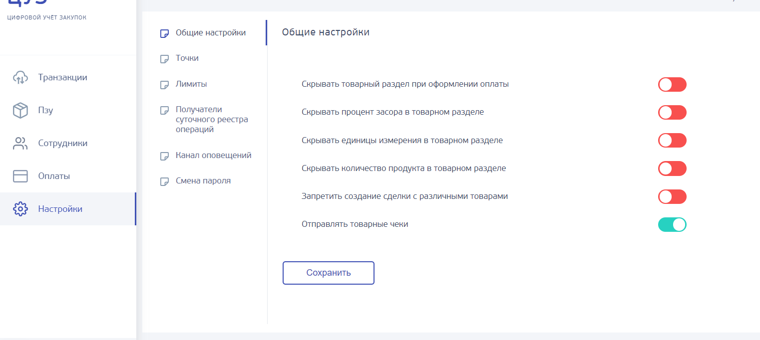The height and width of the screenshot is (340, 760).
Task: Go to Сотрудники in sidebar menu
Action: click(62, 144)
